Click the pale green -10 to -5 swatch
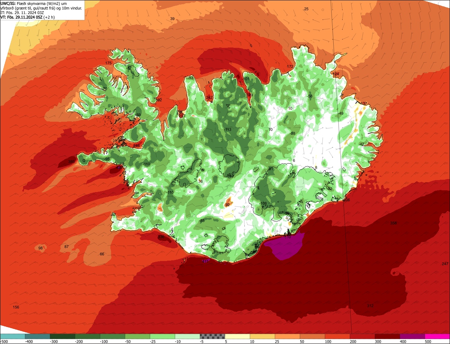 [x=187, y=336]
